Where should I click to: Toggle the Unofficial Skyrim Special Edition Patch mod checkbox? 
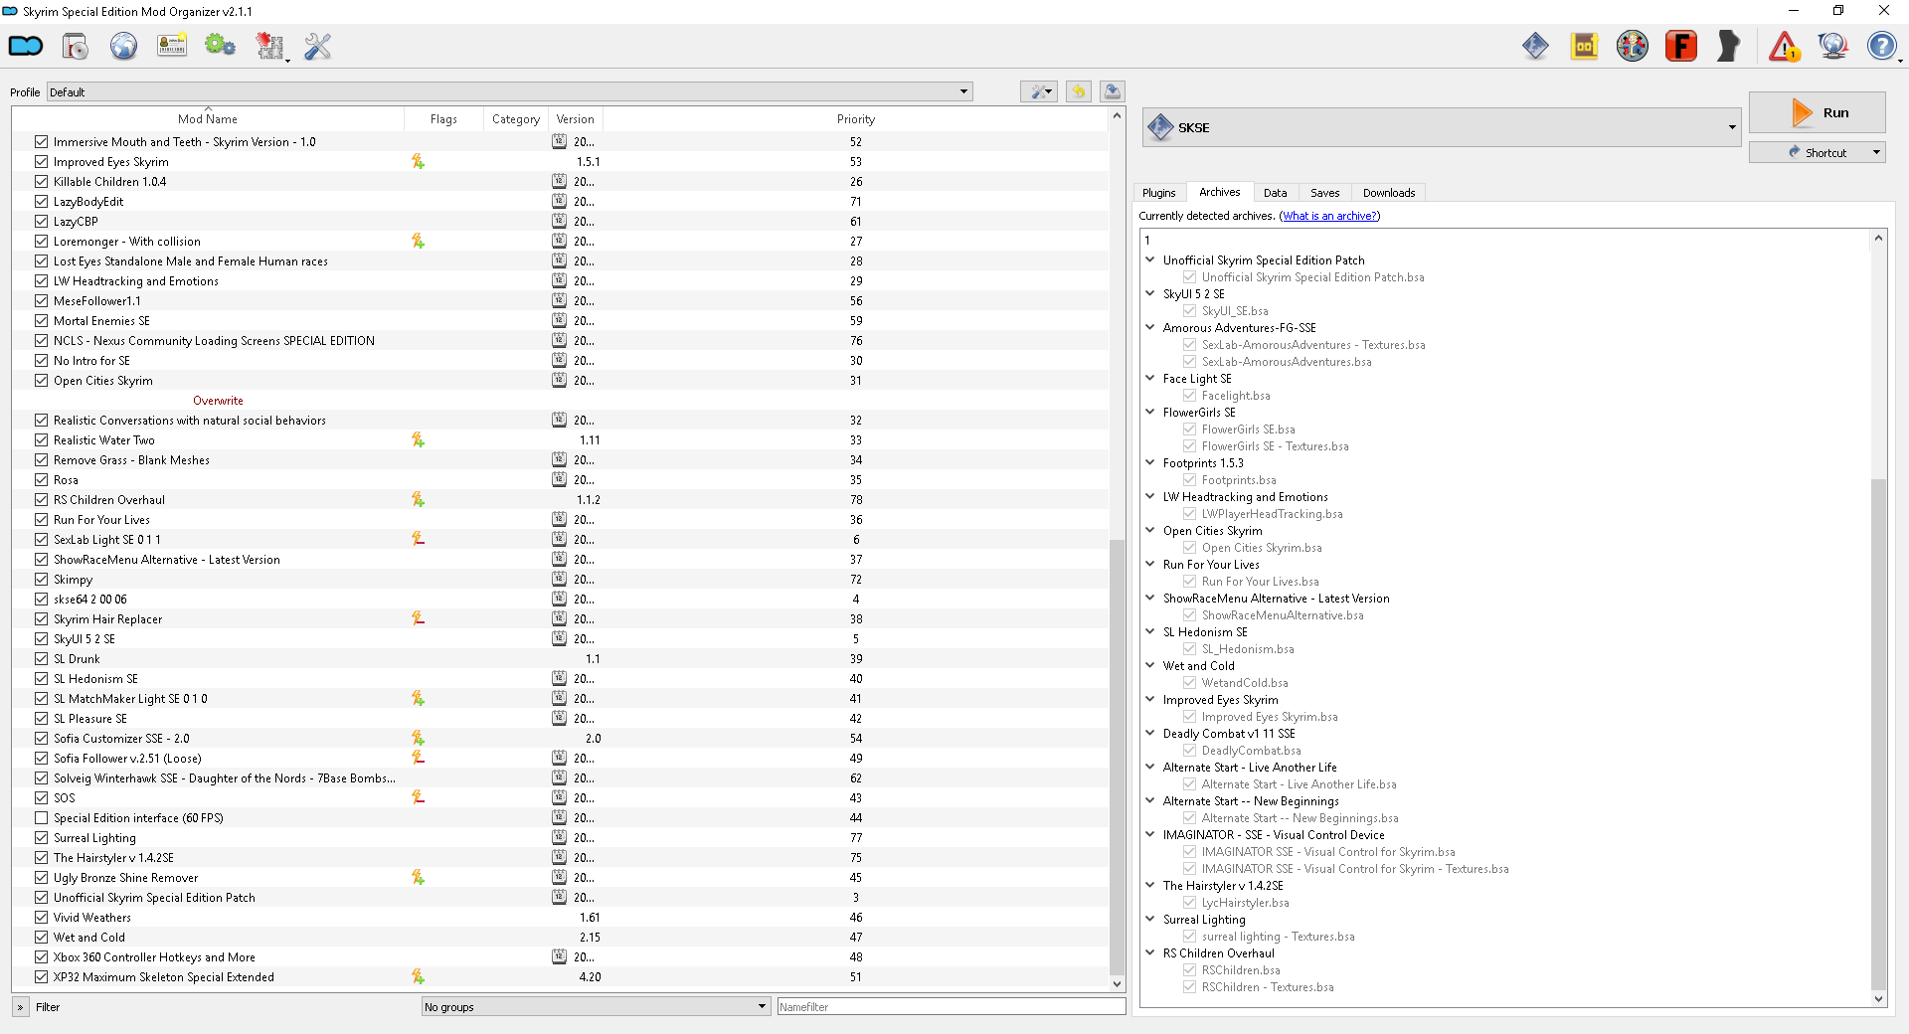(x=41, y=897)
